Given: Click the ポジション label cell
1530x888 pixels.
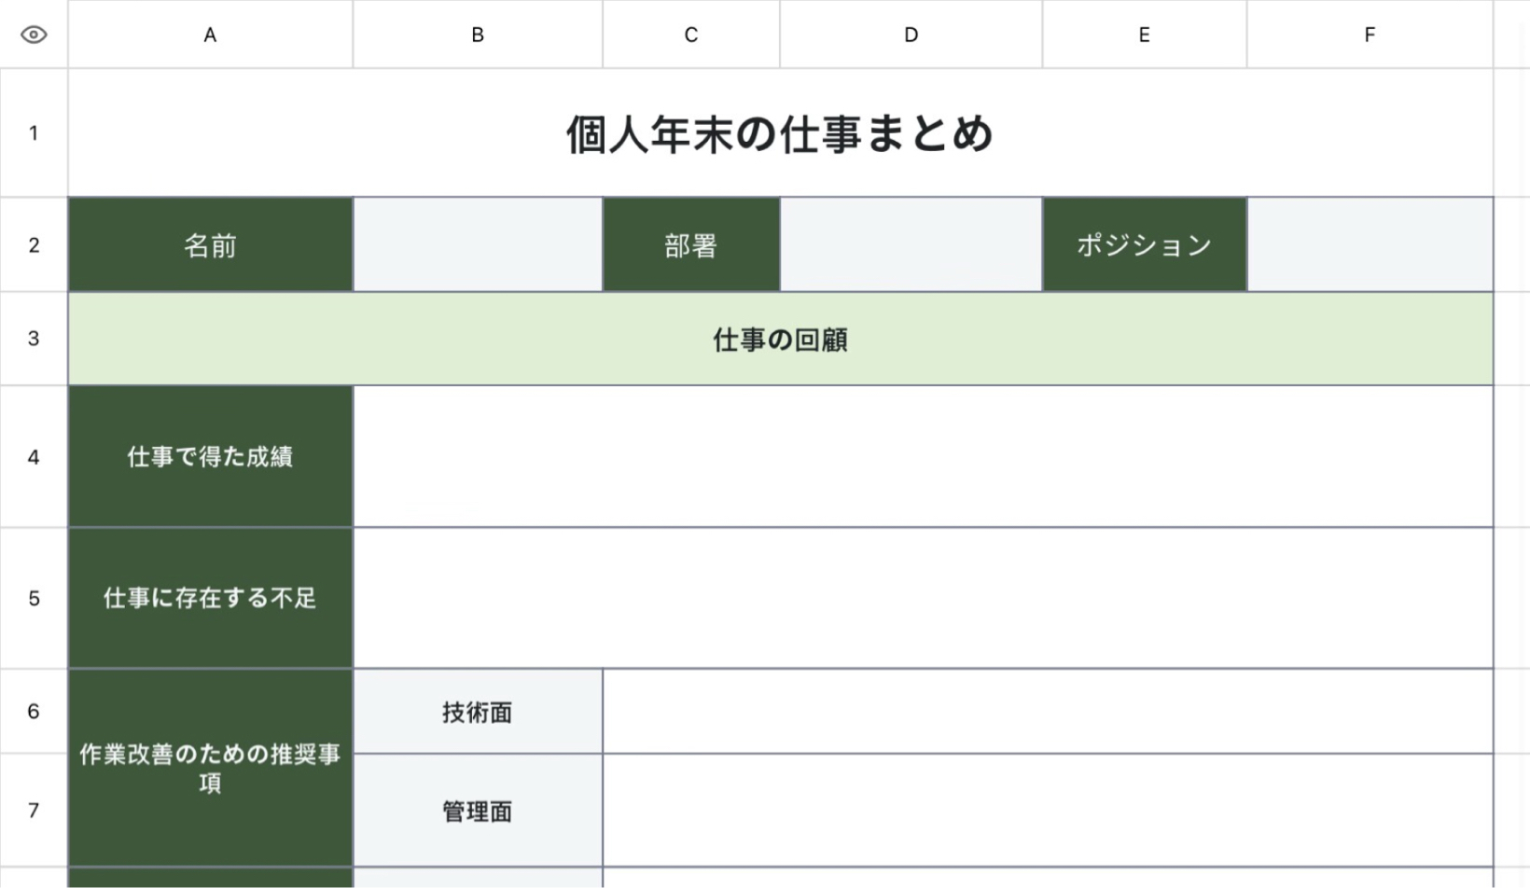Looking at the screenshot, I should 1145,244.
